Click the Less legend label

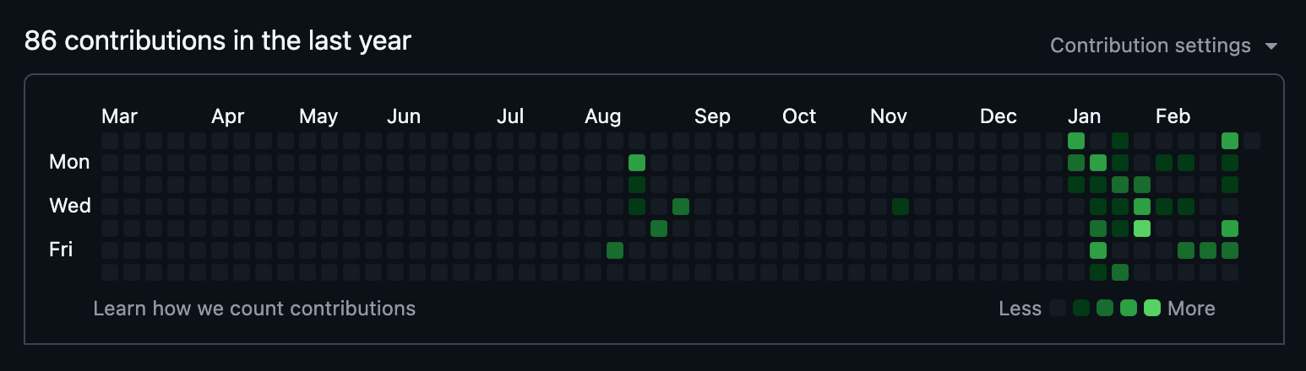coord(1020,309)
